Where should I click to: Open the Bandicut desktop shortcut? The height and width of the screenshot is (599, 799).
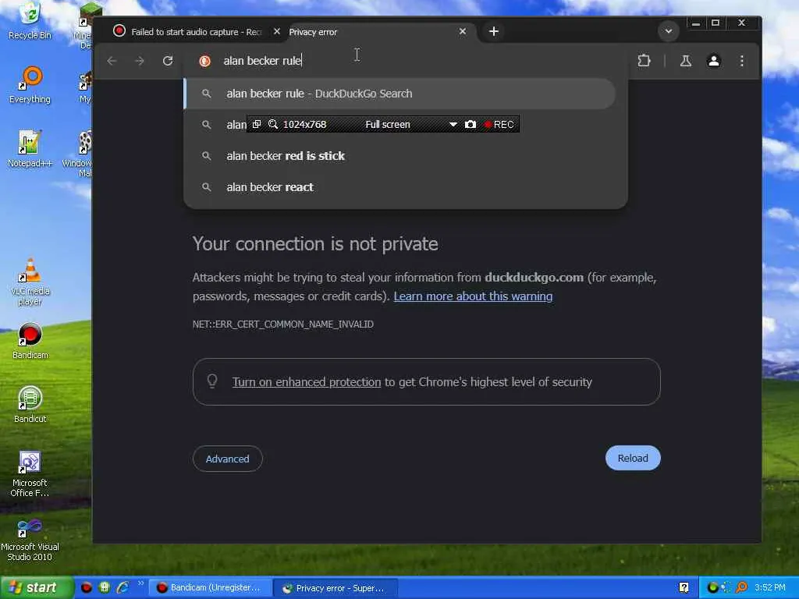coord(30,405)
